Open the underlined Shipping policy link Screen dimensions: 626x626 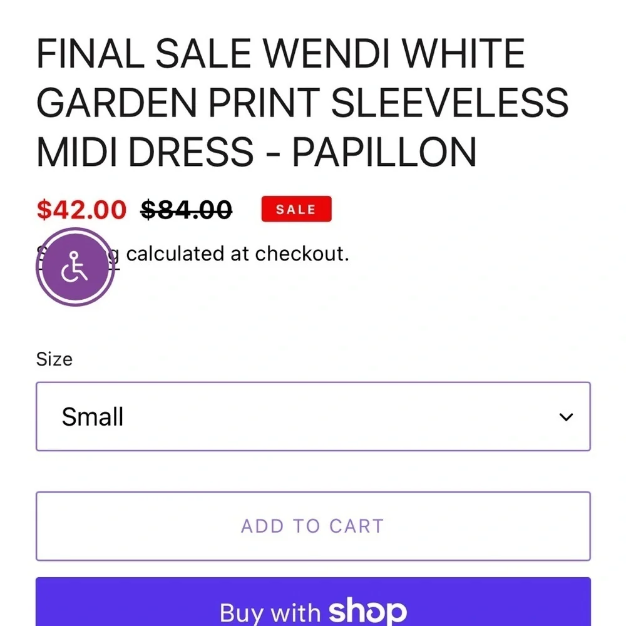point(78,255)
